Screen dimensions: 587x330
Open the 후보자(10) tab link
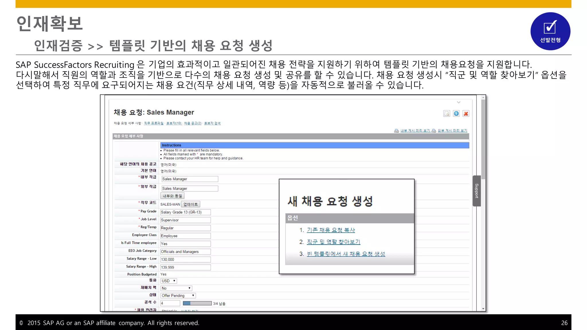[174, 123]
